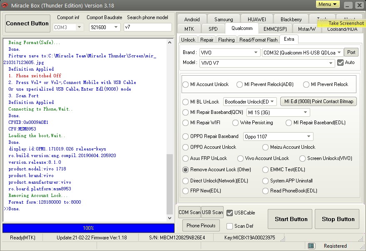This screenshot has height=251, width=366.
Task: Toggle the USBCable checkbox
Action: click(x=230, y=213)
